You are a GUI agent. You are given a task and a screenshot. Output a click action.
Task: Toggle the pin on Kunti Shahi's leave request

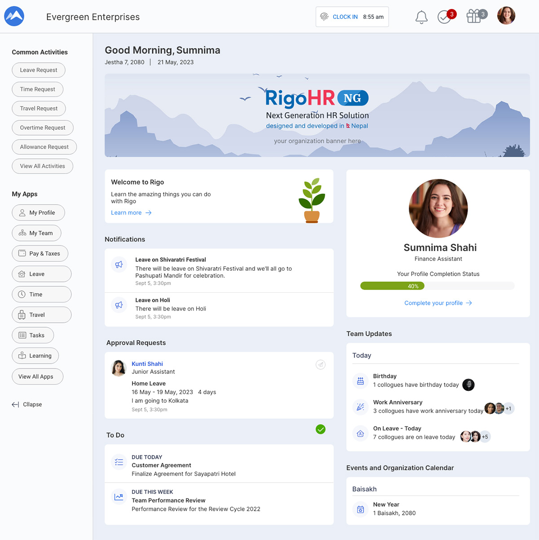coord(320,364)
